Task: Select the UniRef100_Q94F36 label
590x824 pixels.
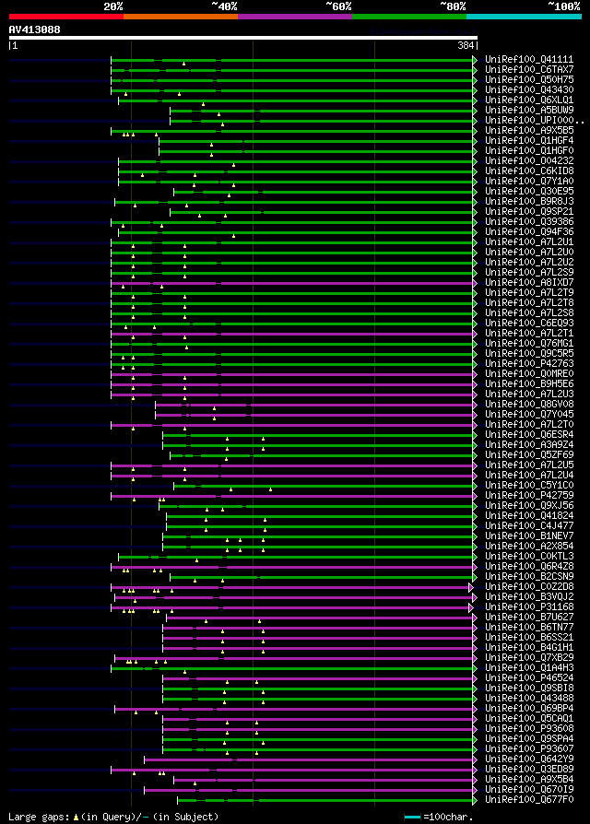Action: coord(529,231)
